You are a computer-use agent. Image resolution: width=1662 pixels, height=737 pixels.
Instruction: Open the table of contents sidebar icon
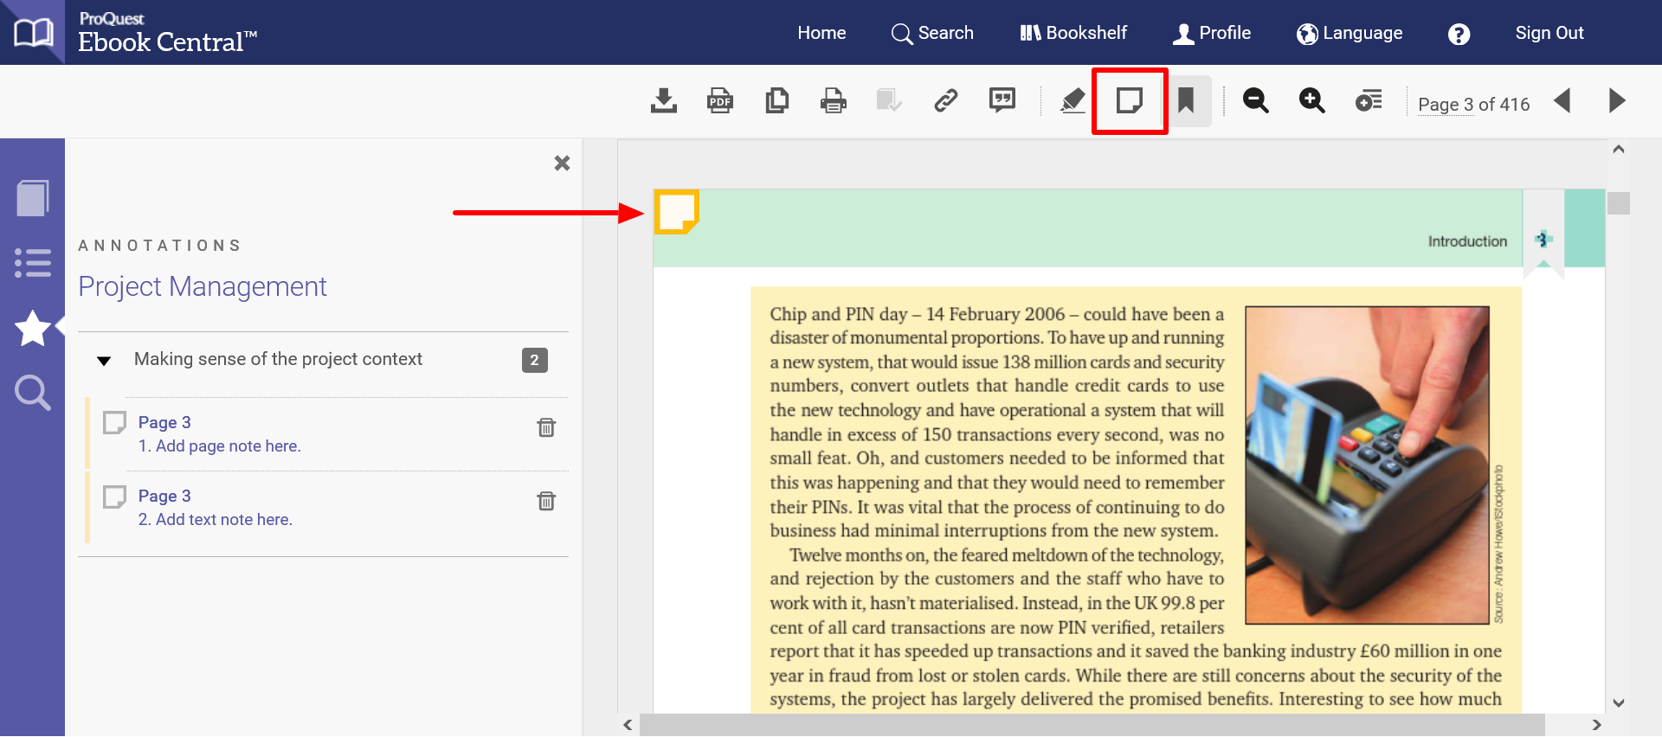tap(33, 263)
